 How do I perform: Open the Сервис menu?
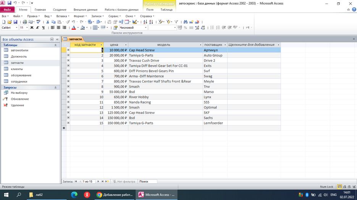pos(115,16)
